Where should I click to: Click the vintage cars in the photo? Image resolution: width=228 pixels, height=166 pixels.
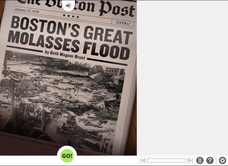[72, 118]
